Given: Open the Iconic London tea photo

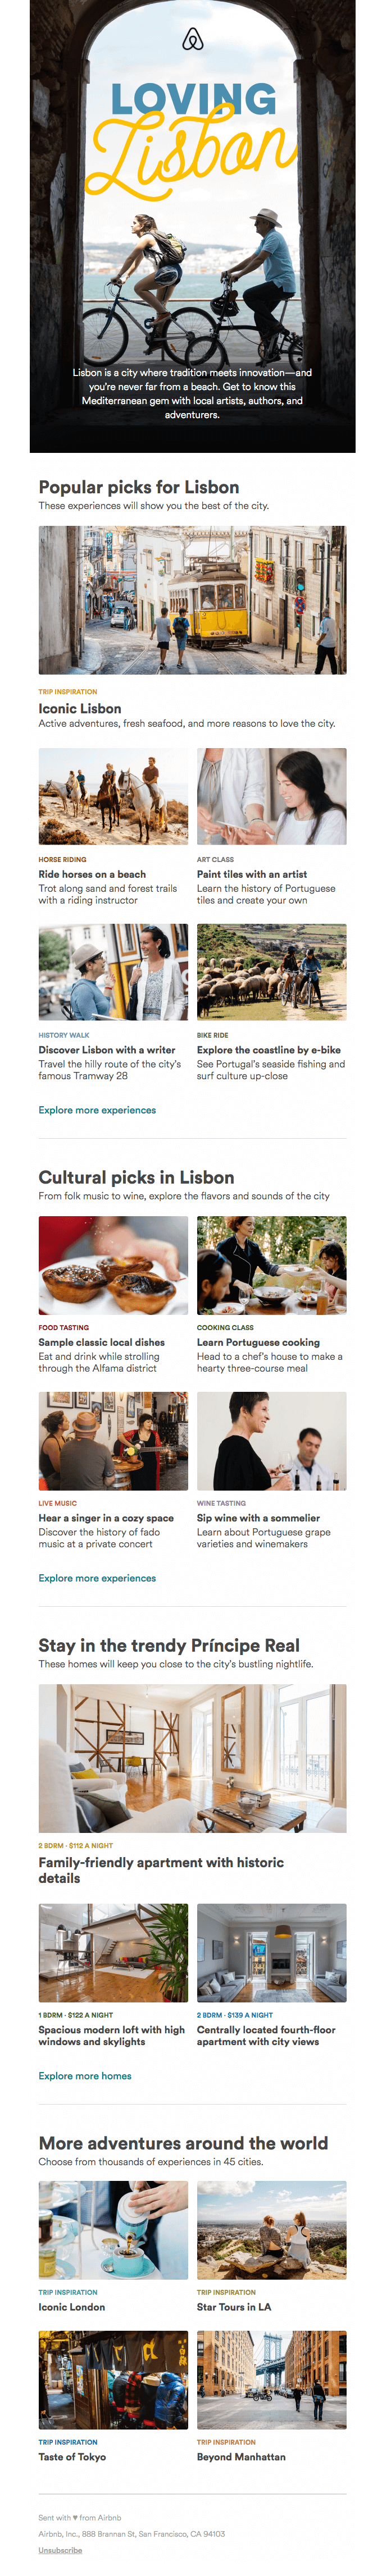Looking at the screenshot, I should pos(113,2230).
